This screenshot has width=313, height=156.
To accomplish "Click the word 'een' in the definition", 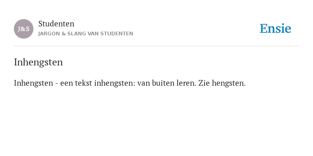I will click(x=67, y=83).
